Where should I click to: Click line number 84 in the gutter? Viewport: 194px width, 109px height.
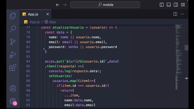tap(28, 61)
